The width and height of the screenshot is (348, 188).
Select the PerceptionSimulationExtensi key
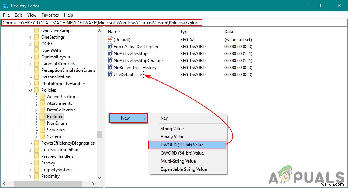pyautogui.click(x=68, y=70)
